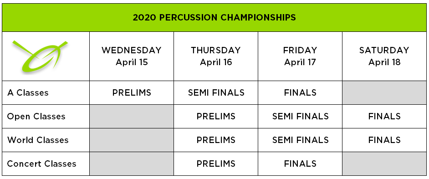Click FINALS in the Open Classes row

(x=384, y=116)
